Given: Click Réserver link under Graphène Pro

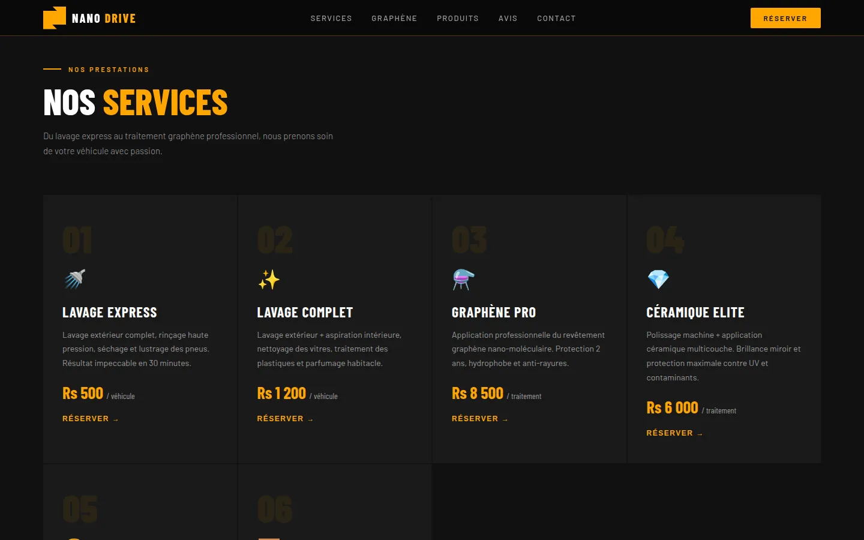Looking at the screenshot, I should click(480, 419).
